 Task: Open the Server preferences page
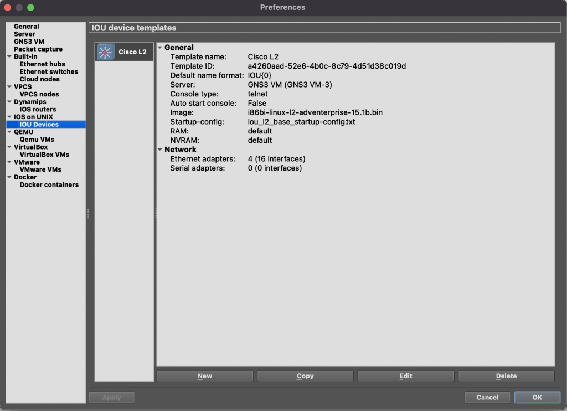click(24, 34)
